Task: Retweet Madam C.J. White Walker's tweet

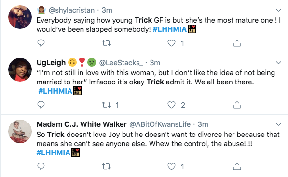Action: click(106, 166)
